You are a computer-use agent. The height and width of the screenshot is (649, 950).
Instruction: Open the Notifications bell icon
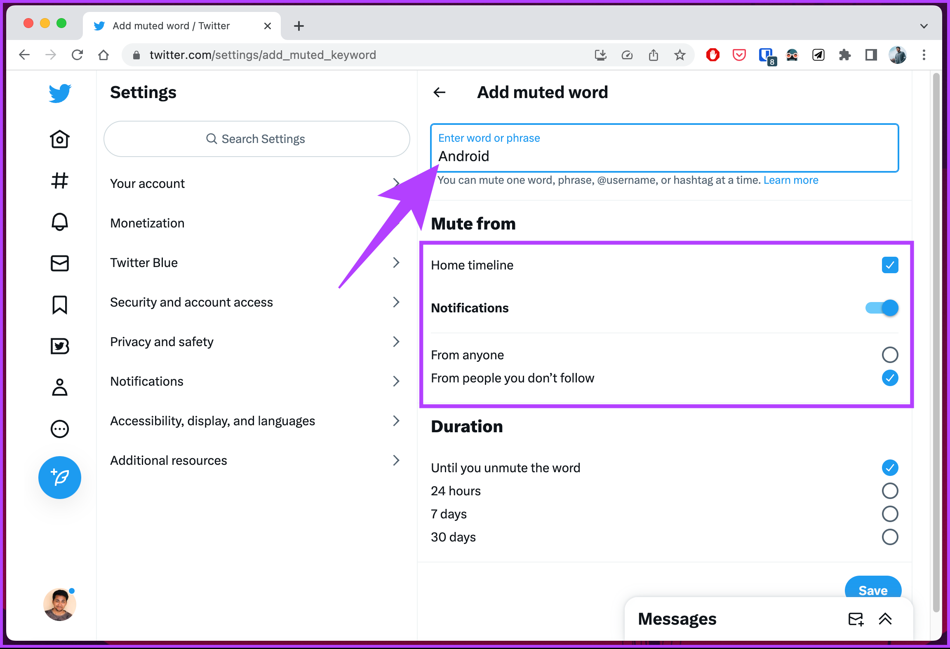(x=60, y=222)
